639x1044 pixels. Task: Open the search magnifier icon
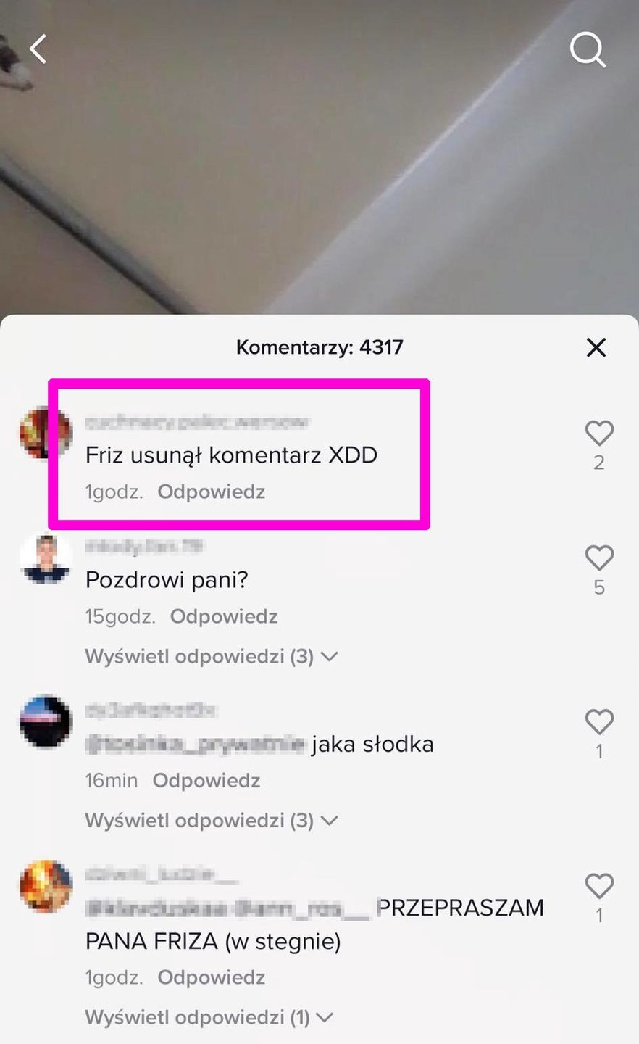point(588,49)
